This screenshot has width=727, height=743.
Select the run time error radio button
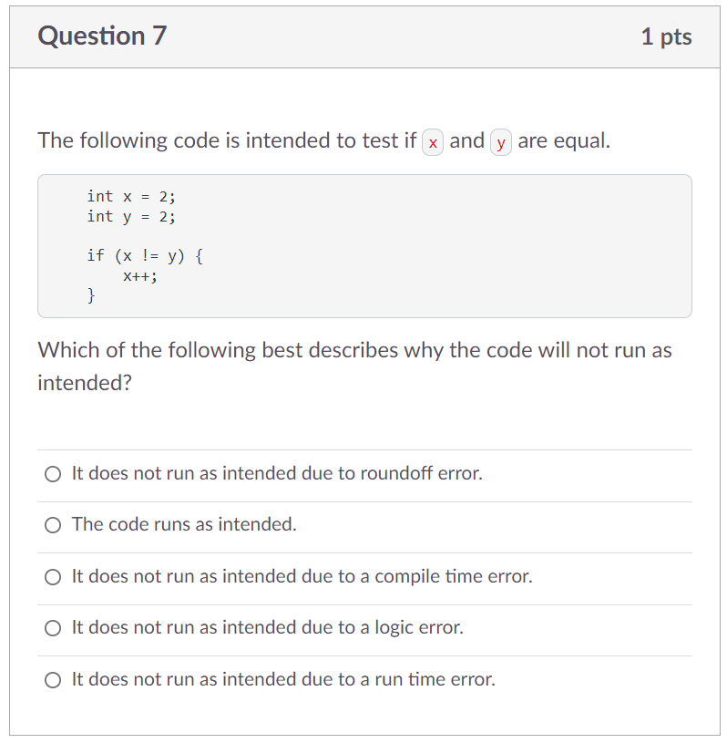coord(53,680)
